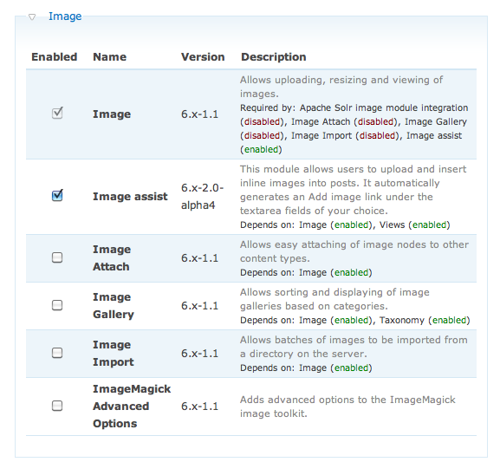Uncheck the Image assist checkbox
The width and height of the screenshot is (500, 462).
coord(57,195)
